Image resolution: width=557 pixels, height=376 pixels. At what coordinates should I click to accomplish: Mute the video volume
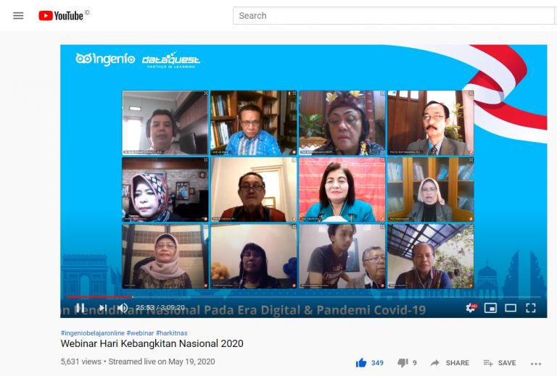123,308
